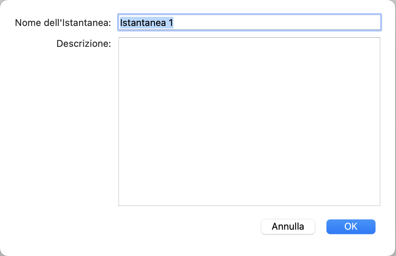
Task: Click the center of the description box
Action: tap(249, 121)
